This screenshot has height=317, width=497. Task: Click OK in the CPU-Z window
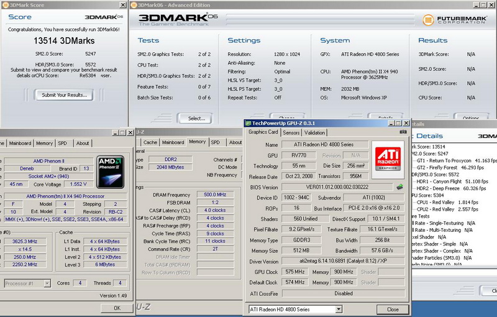(117, 308)
